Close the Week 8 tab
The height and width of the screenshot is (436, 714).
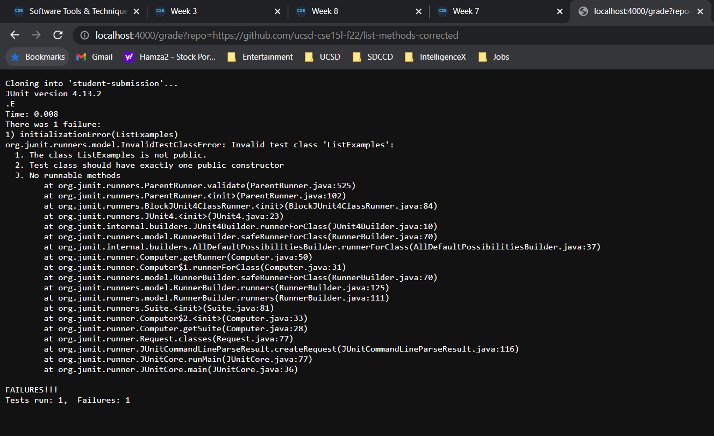[x=419, y=11]
